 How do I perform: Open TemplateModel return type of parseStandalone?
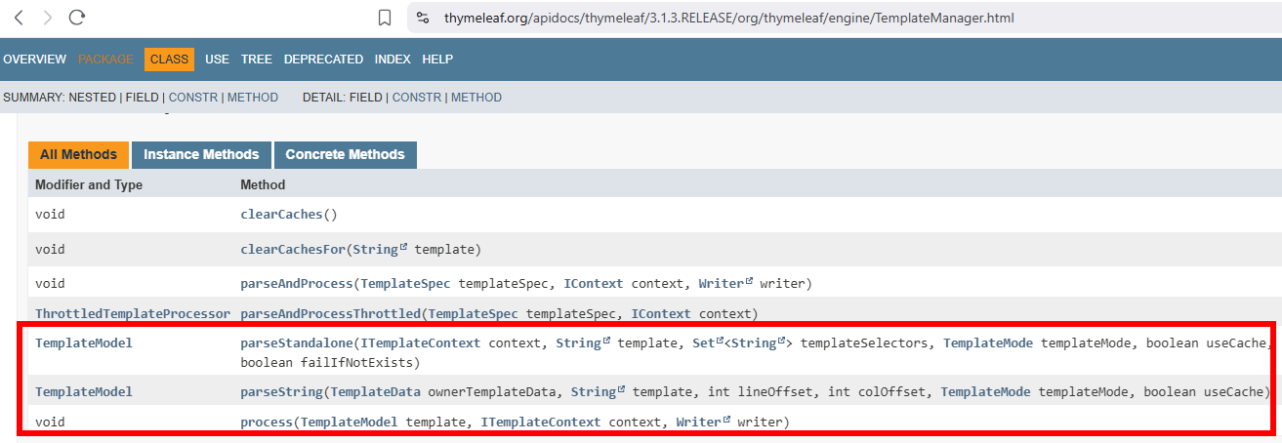[x=84, y=342]
